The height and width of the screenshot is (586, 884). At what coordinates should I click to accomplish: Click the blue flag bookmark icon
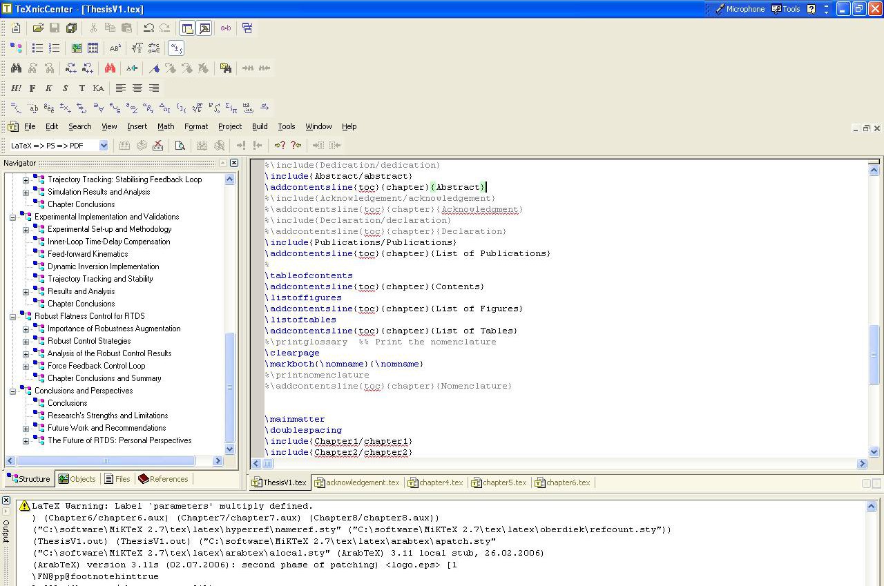coord(154,68)
